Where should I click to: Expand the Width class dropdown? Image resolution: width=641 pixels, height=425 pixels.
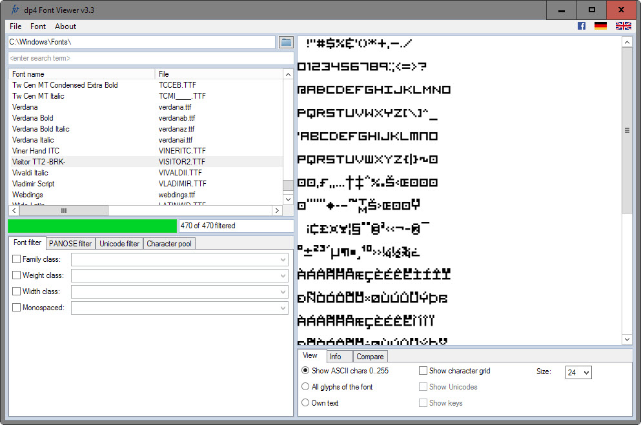(283, 292)
